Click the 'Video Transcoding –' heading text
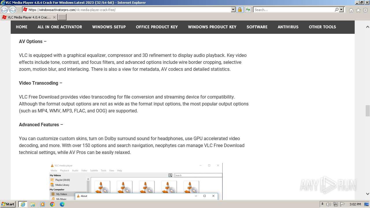Viewport: 370px width, 208px height. pyautogui.click(x=41, y=83)
